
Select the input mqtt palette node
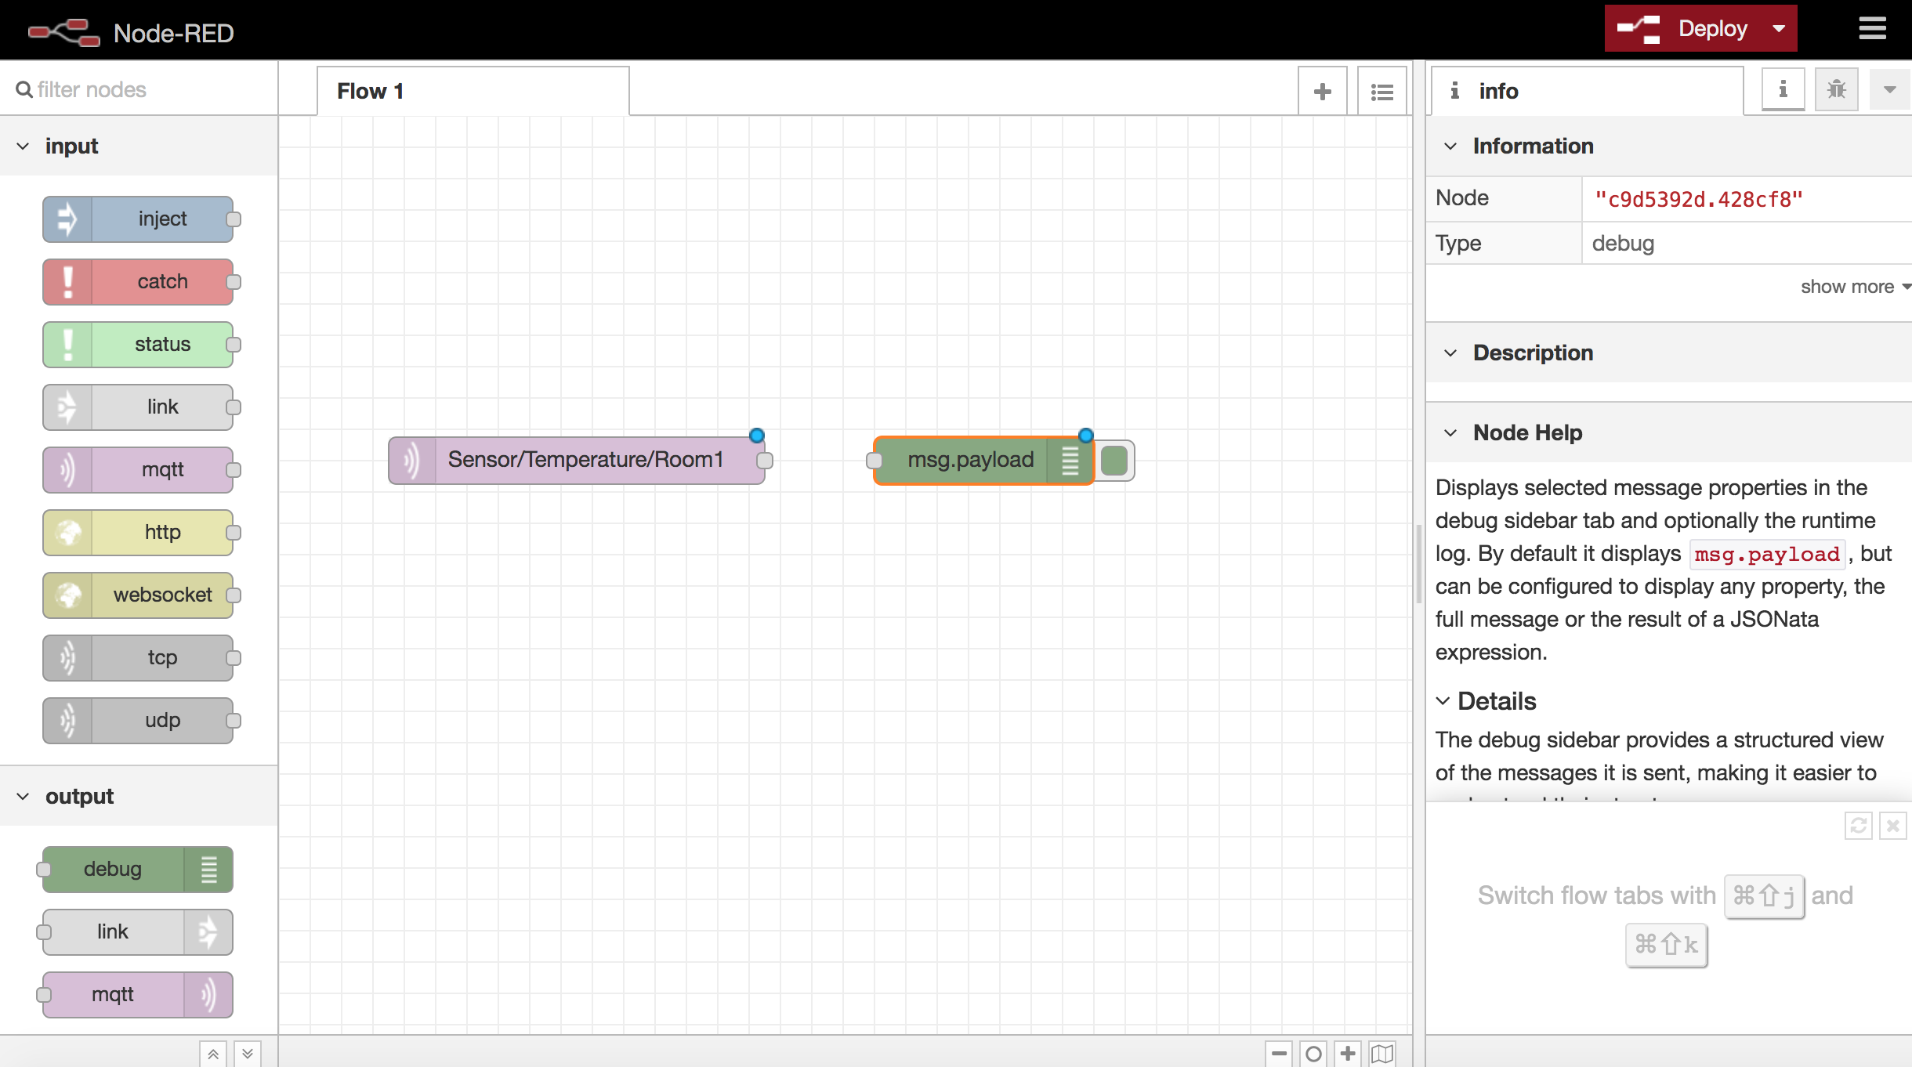click(139, 469)
